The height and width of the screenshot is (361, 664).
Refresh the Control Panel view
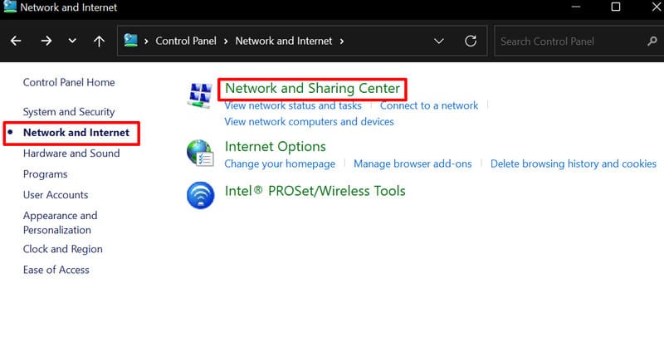coord(471,41)
